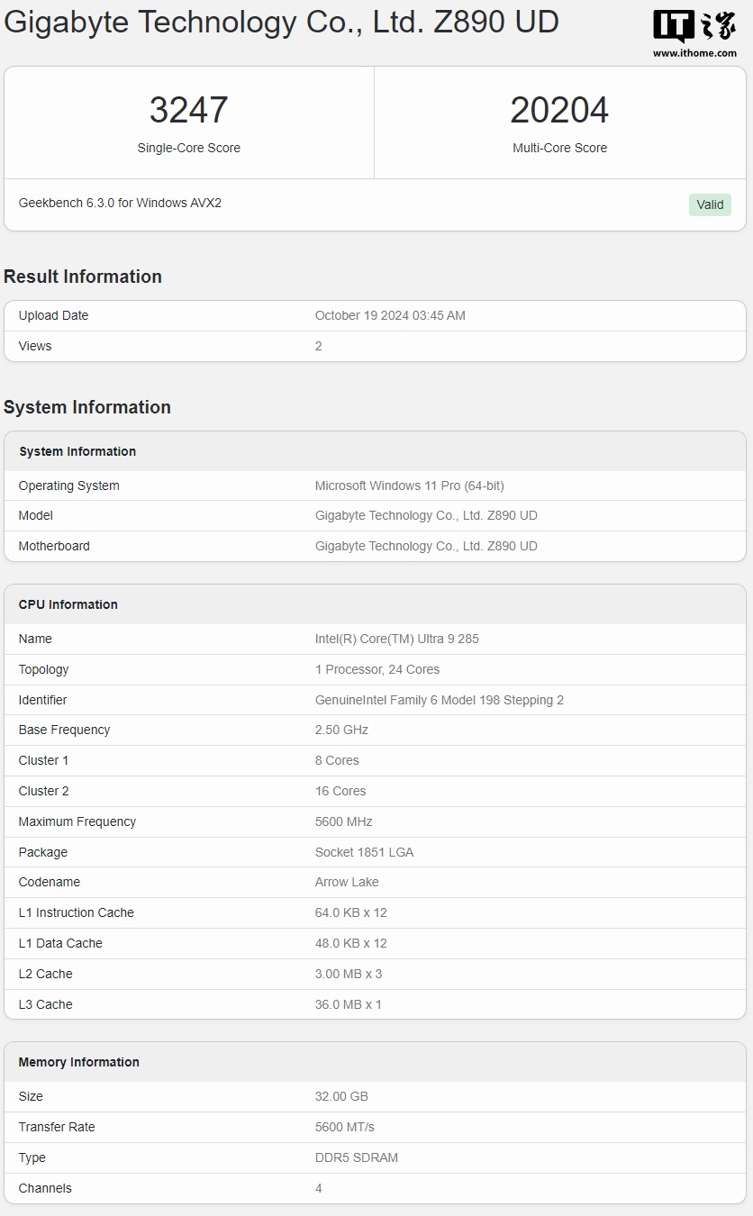Screen dimensions: 753x1216
Task: Click the Codename value Arrow Lake
Action: (x=347, y=883)
